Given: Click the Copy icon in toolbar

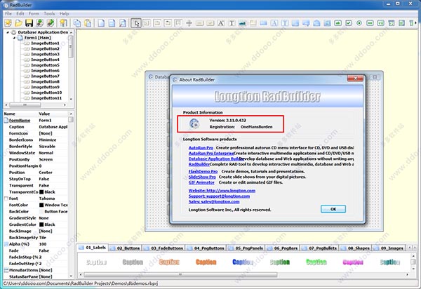Looking at the screenshot, I should tap(77, 23).
